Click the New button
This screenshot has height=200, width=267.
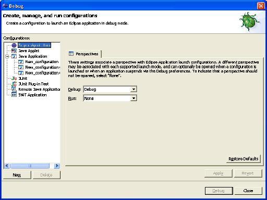[17, 175]
